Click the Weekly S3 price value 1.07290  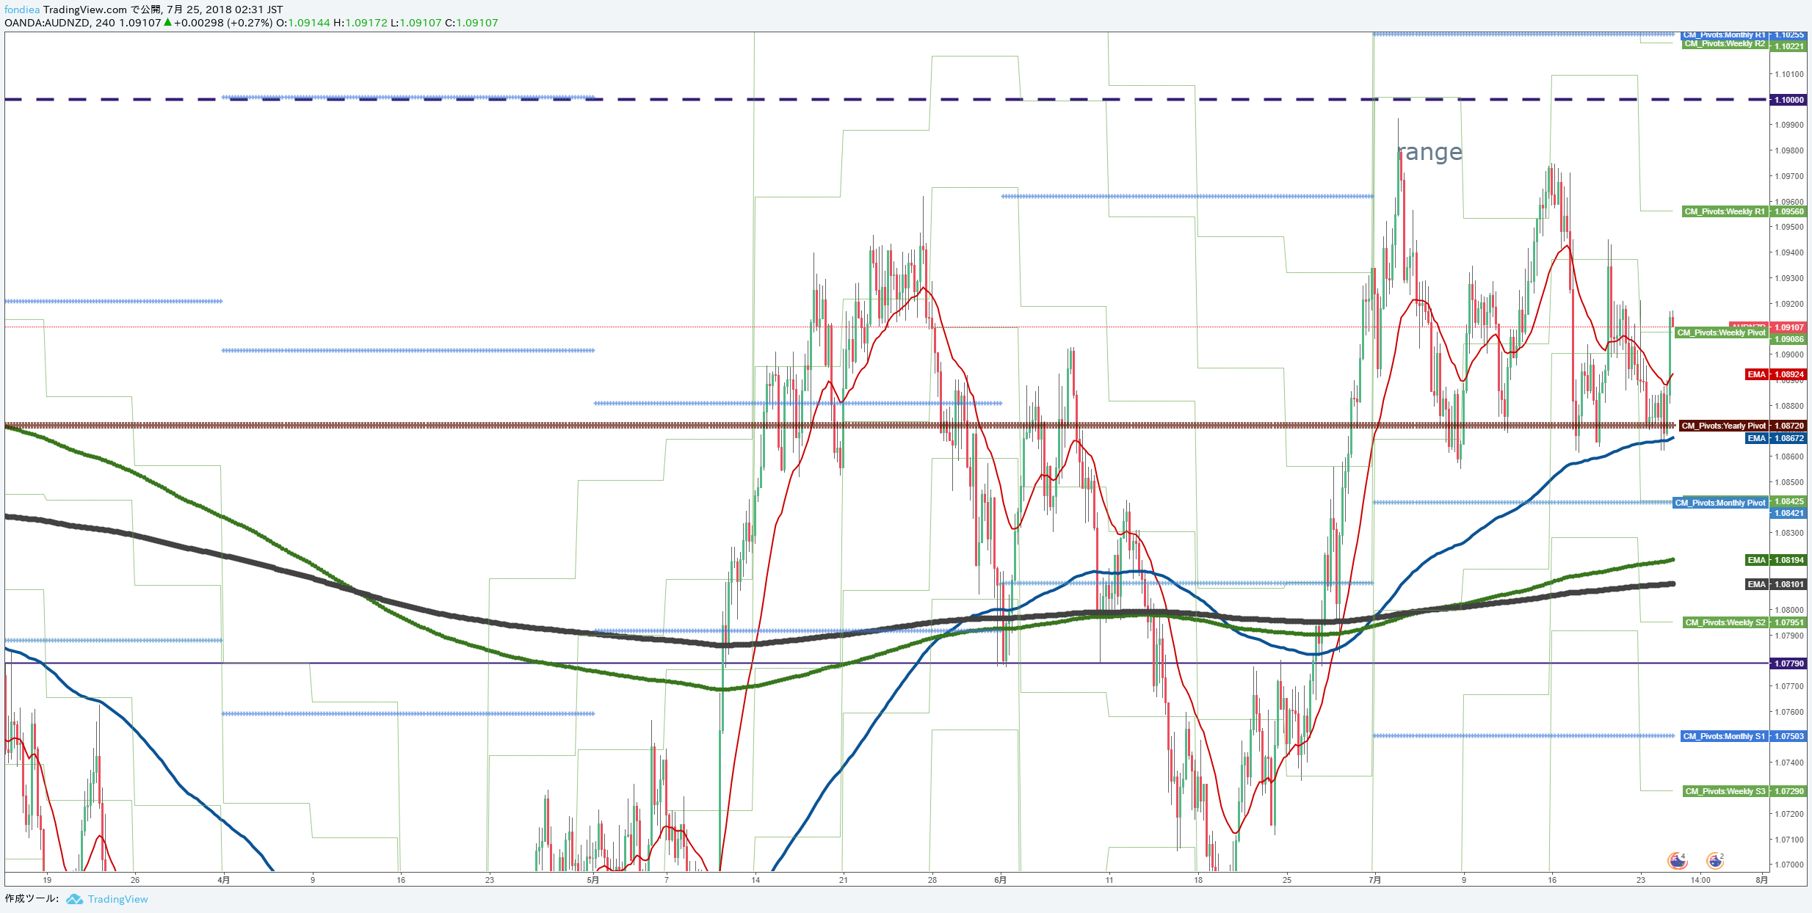pyautogui.click(x=1789, y=791)
